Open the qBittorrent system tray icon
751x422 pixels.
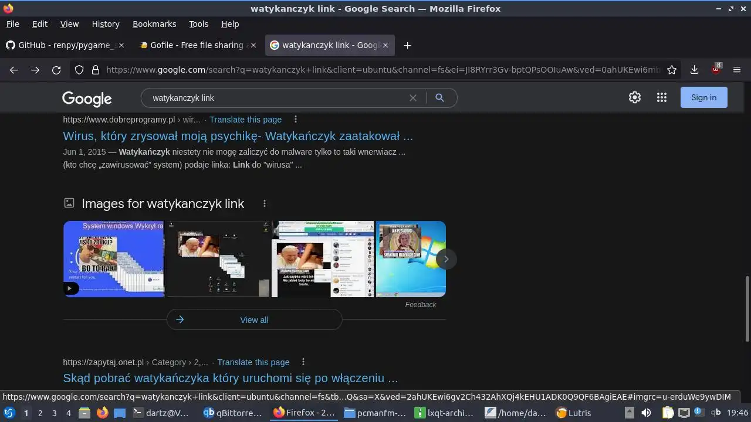point(716,413)
